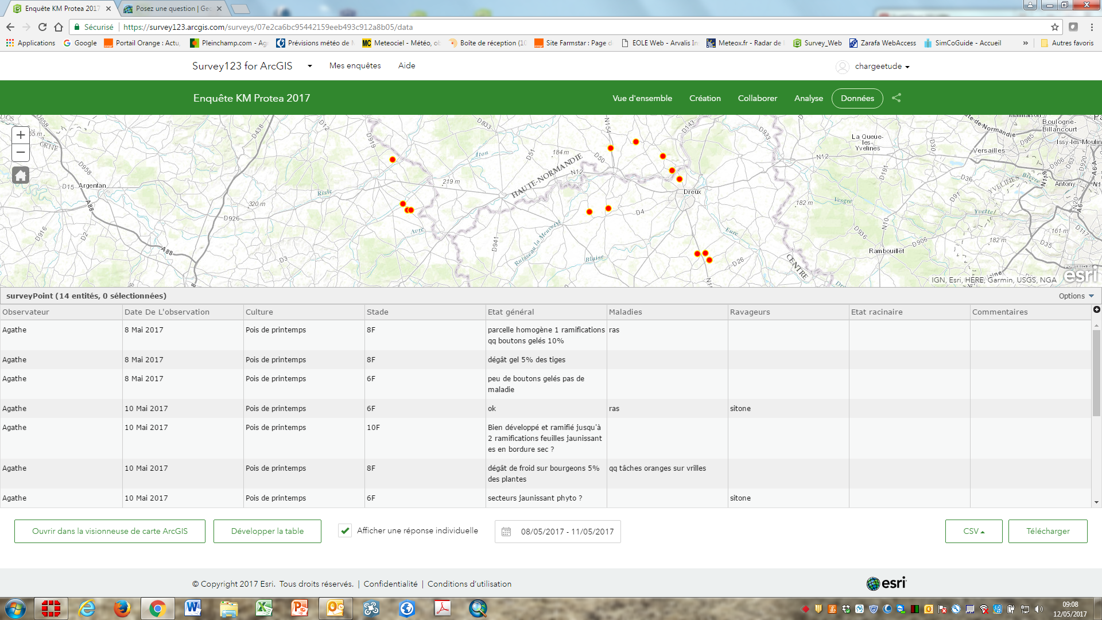Open the Meteociel bookmark

[401, 43]
